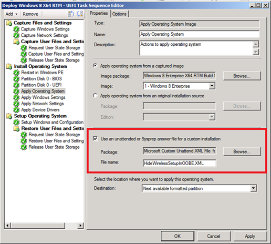Click the tree horizontal scrollbar right arrow
271x244 pixels.
80,226
